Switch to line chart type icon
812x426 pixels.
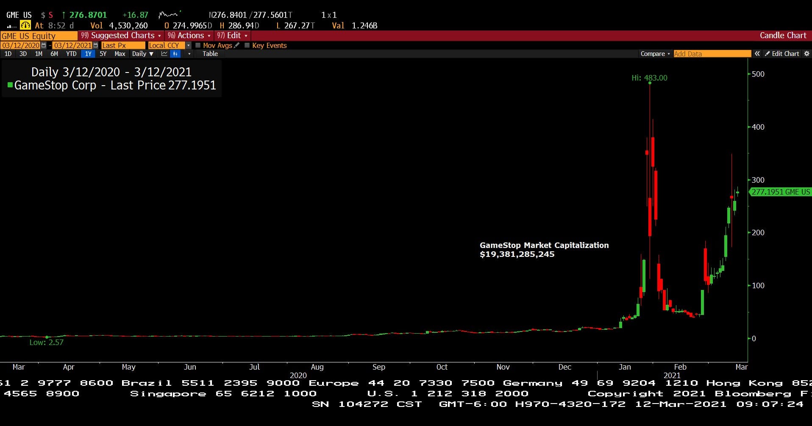[164, 54]
